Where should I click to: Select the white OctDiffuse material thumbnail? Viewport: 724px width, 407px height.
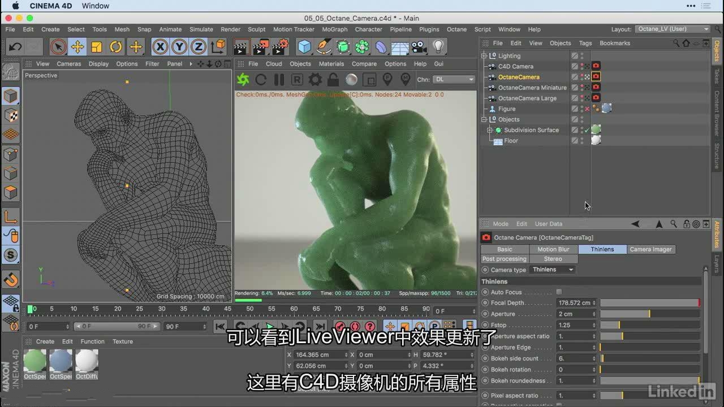click(x=87, y=364)
